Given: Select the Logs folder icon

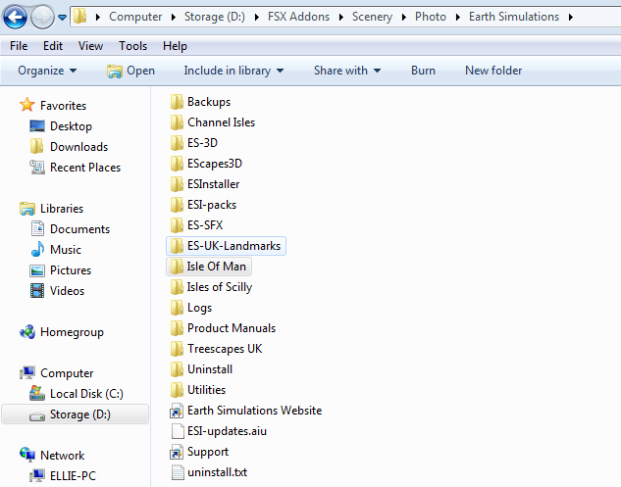Looking at the screenshot, I should click(x=177, y=308).
